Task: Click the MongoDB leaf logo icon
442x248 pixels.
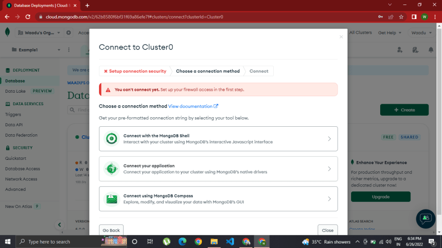Action: click(x=8, y=33)
